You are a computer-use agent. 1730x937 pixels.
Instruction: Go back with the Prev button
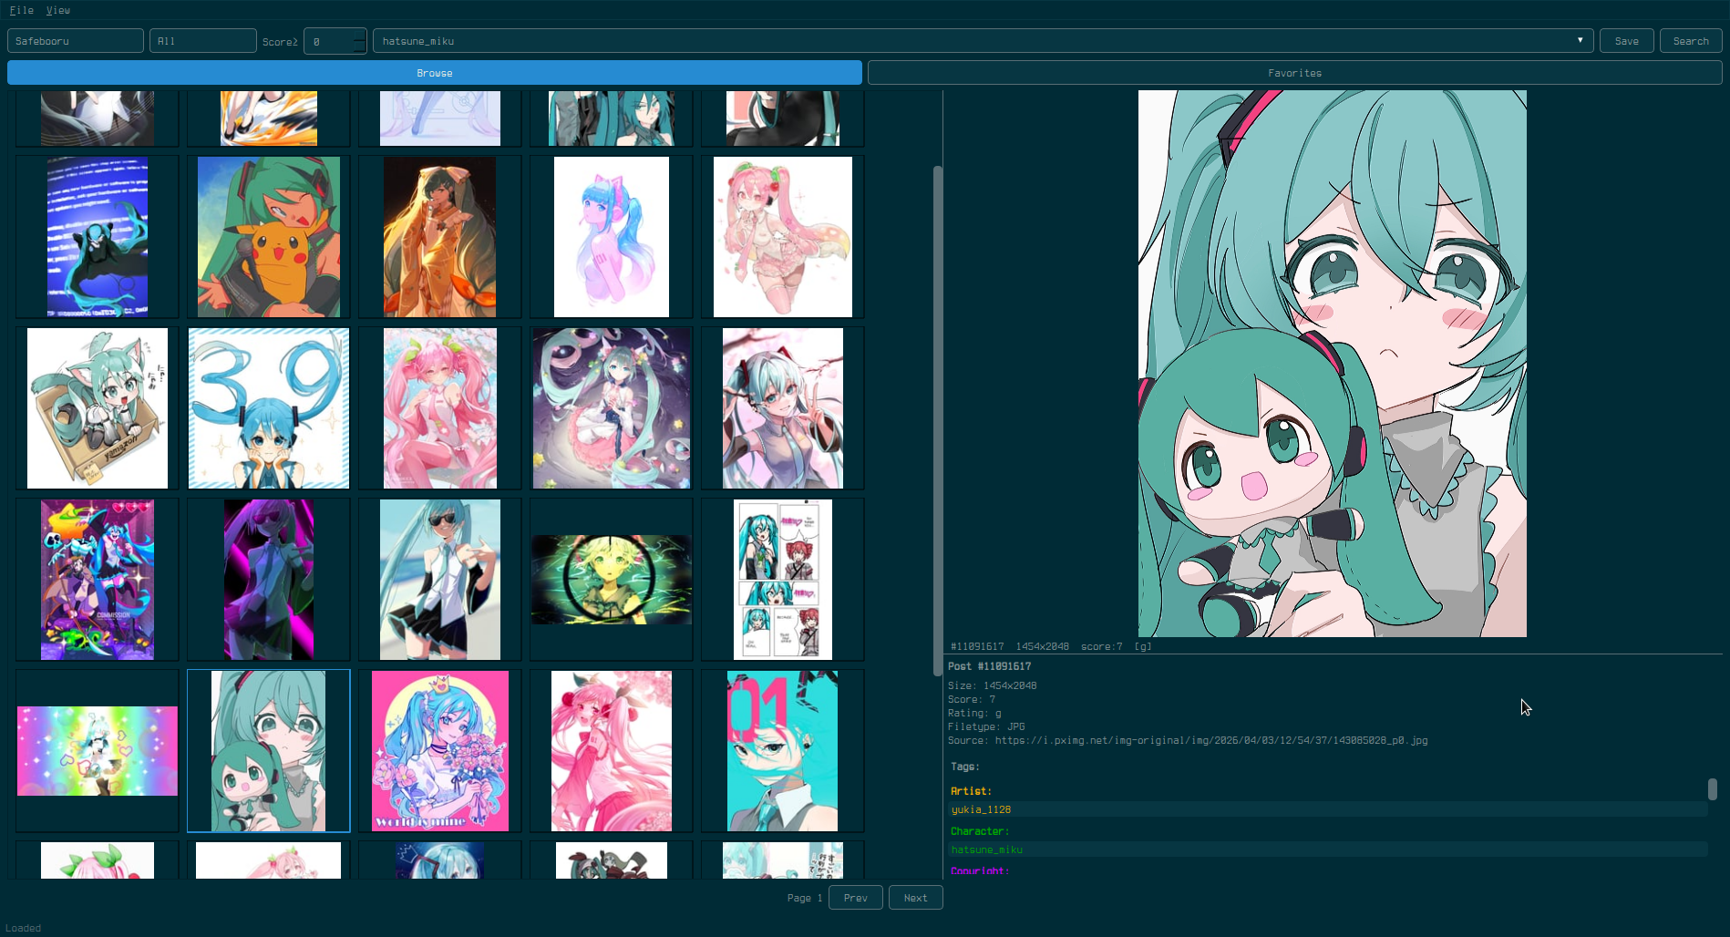click(x=855, y=898)
